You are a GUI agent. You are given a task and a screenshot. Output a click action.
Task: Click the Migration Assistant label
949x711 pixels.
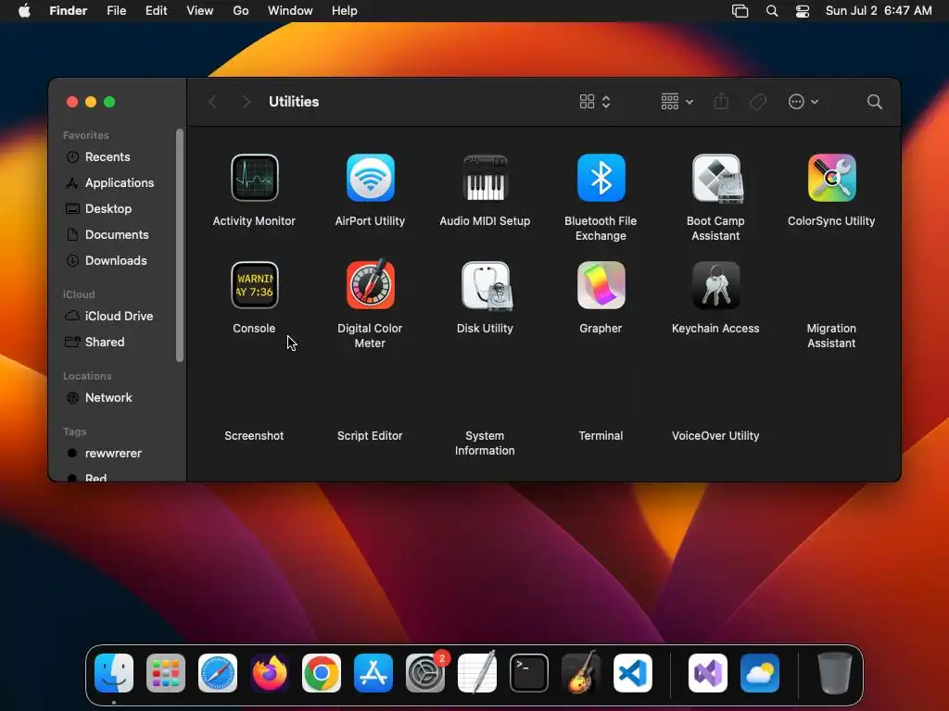click(x=831, y=335)
